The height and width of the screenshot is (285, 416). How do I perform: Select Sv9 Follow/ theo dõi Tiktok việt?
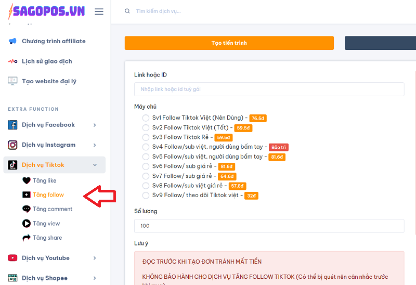(x=146, y=196)
